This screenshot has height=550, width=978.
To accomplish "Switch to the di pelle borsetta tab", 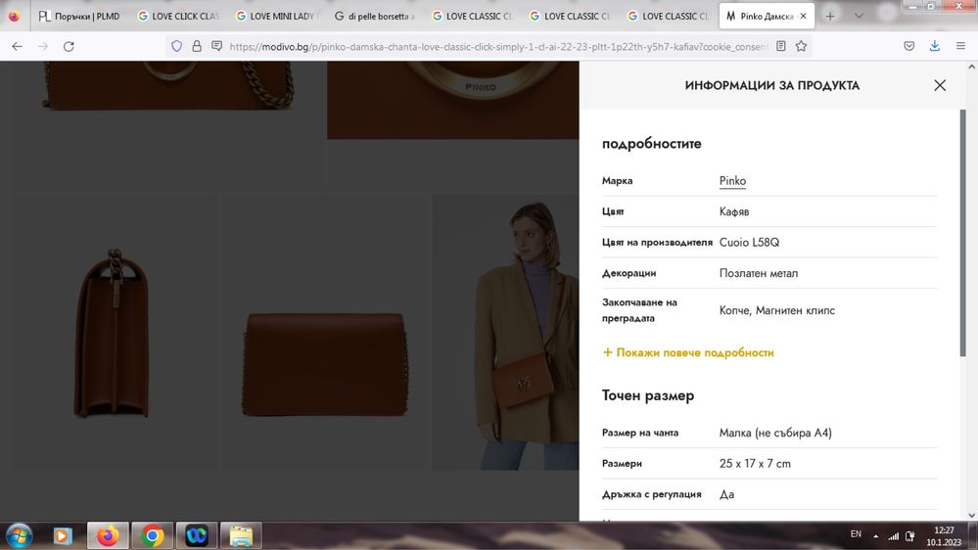I will [x=375, y=17].
